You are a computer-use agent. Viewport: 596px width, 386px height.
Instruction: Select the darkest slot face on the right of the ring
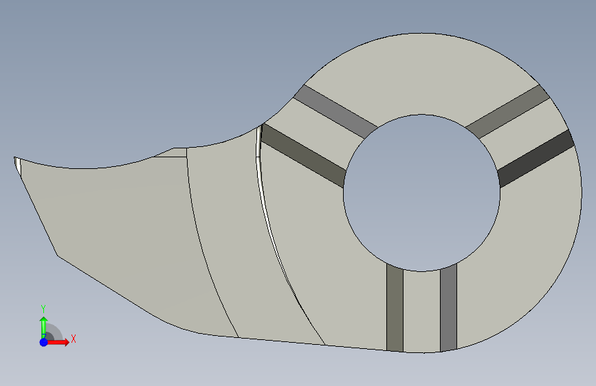coord(536,159)
